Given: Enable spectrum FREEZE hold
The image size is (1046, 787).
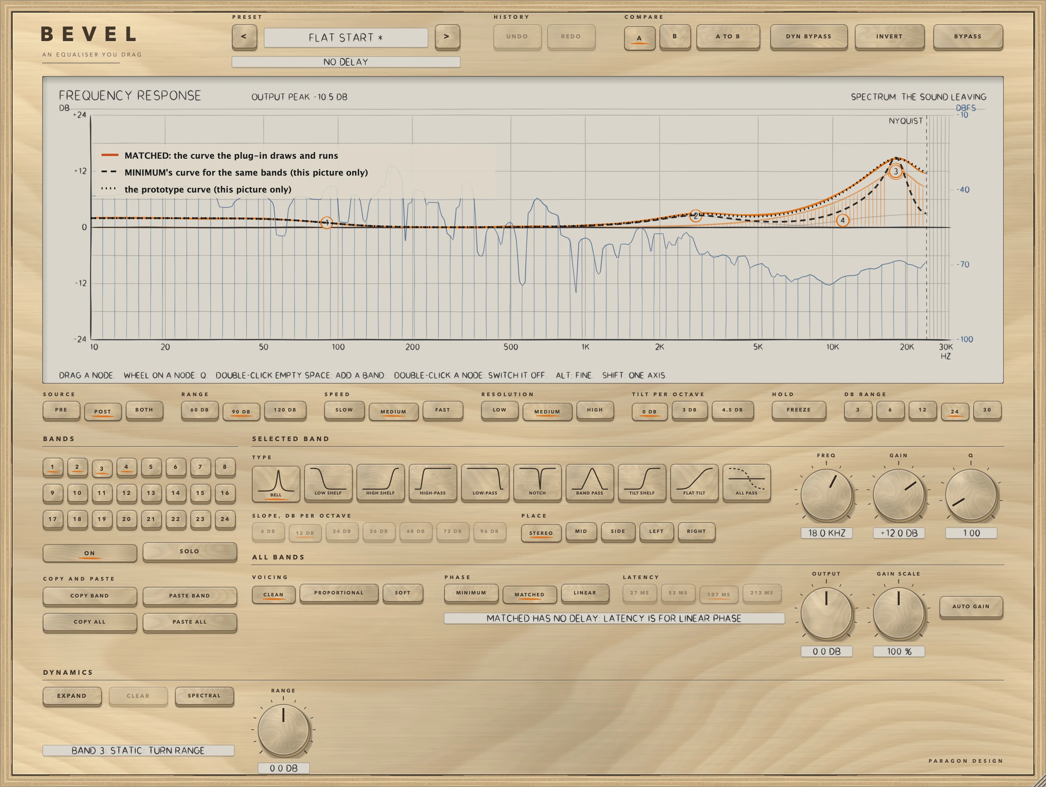Looking at the screenshot, I should [799, 410].
